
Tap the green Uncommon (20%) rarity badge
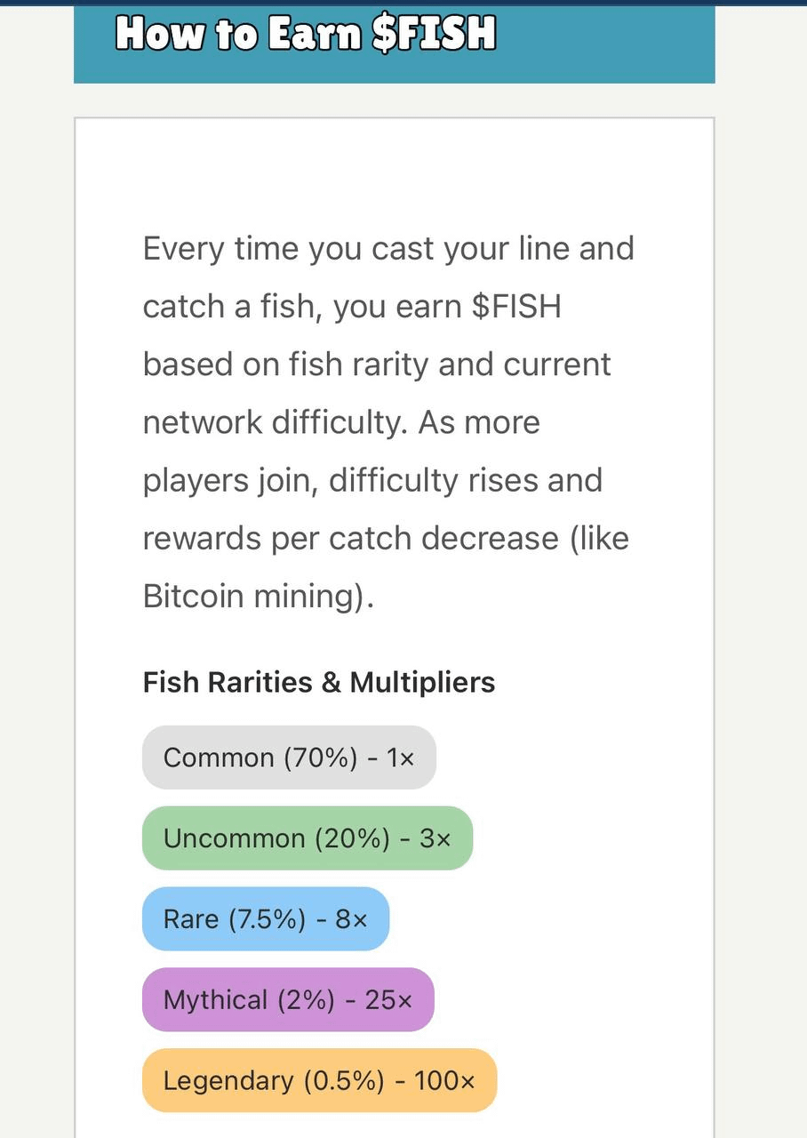click(307, 838)
